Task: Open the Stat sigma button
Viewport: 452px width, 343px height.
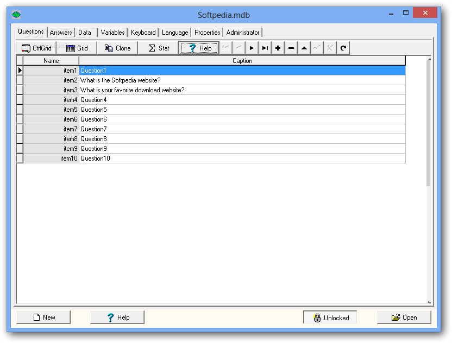Action: point(158,48)
